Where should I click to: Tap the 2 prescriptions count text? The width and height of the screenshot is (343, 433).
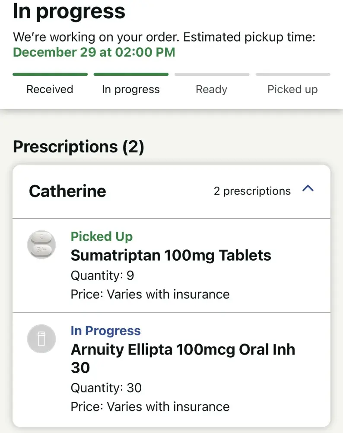click(x=252, y=191)
